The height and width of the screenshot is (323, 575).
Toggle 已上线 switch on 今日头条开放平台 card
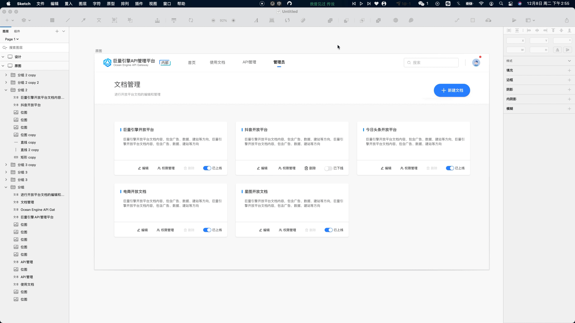[450, 168]
